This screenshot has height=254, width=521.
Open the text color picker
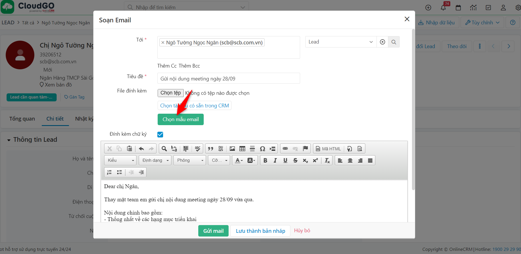click(238, 160)
